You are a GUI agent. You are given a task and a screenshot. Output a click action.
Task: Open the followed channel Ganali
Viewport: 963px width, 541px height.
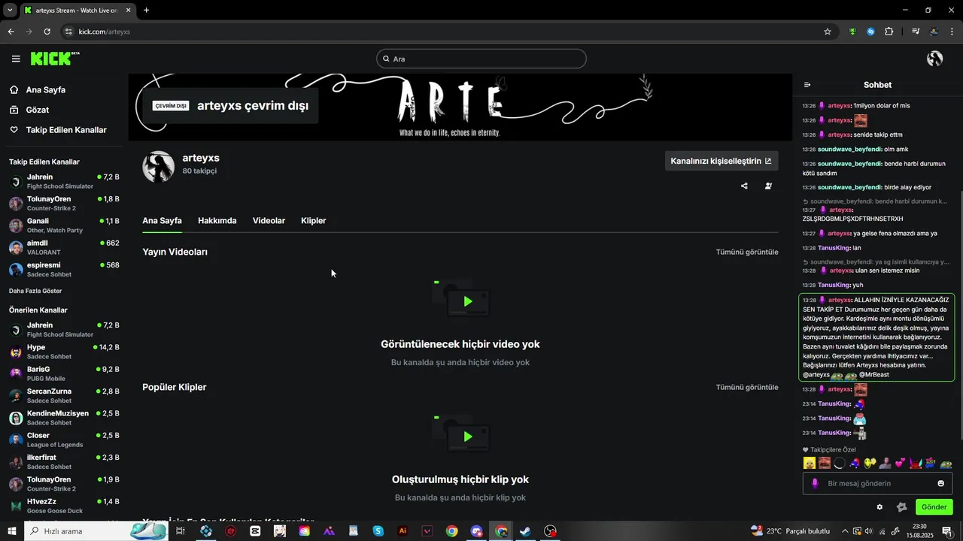[64, 225]
